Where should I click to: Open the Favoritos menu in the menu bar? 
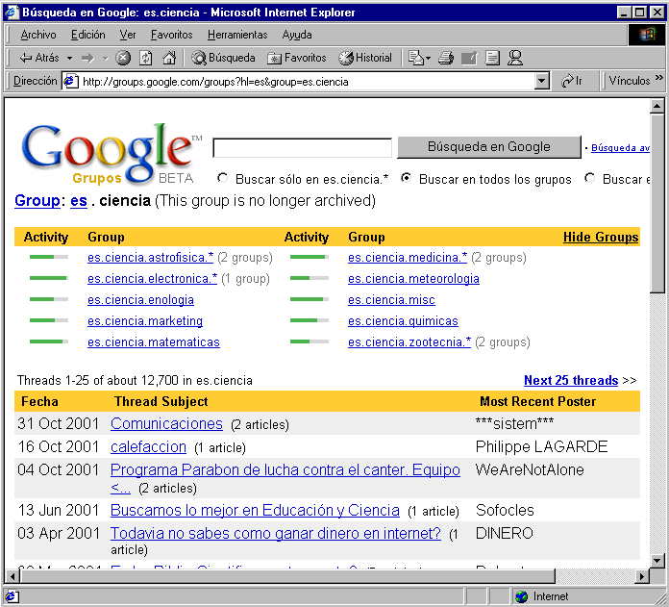[171, 35]
